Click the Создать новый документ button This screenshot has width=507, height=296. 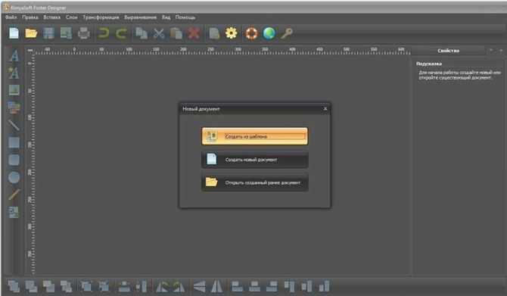point(255,160)
